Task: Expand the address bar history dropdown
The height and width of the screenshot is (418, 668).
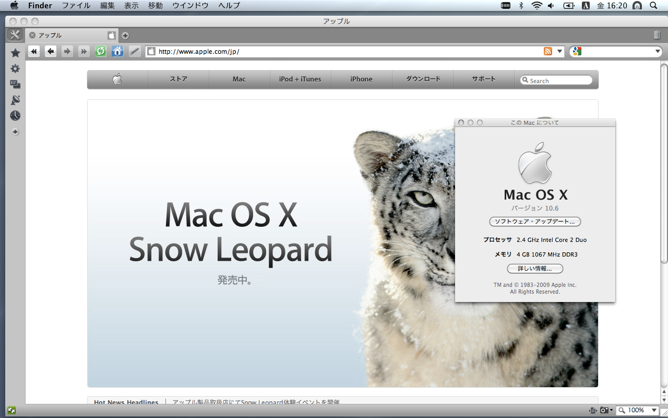Action: (x=560, y=51)
